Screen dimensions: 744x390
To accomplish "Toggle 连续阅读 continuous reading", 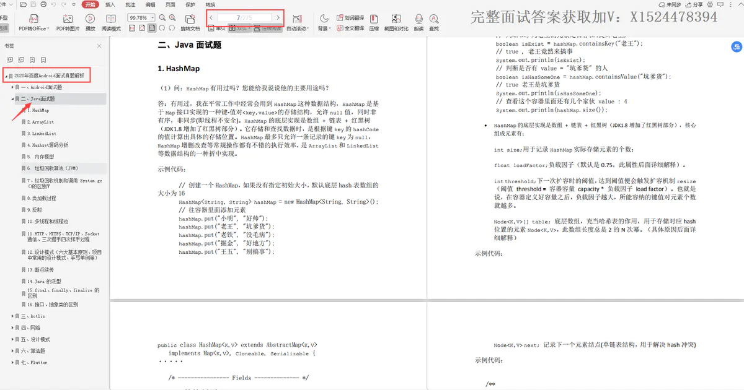I will click(267, 28).
